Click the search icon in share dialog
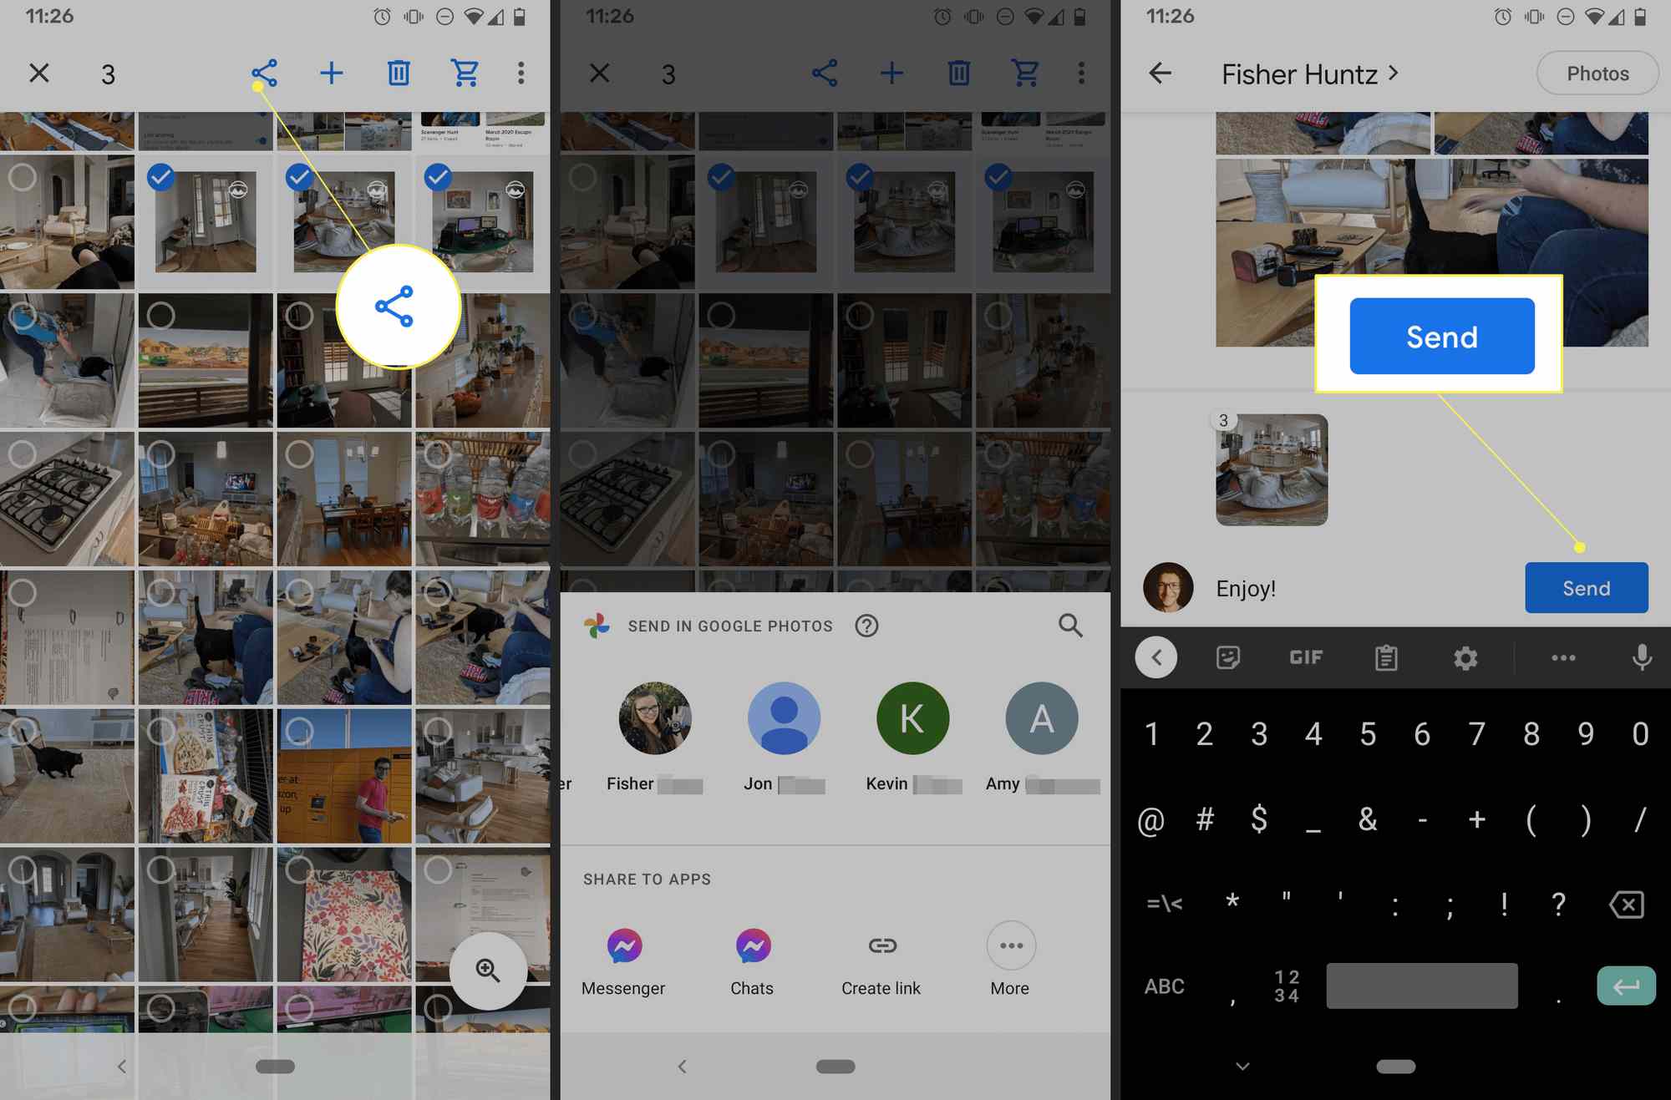The width and height of the screenshot is (1671, 1100). 1069,625
